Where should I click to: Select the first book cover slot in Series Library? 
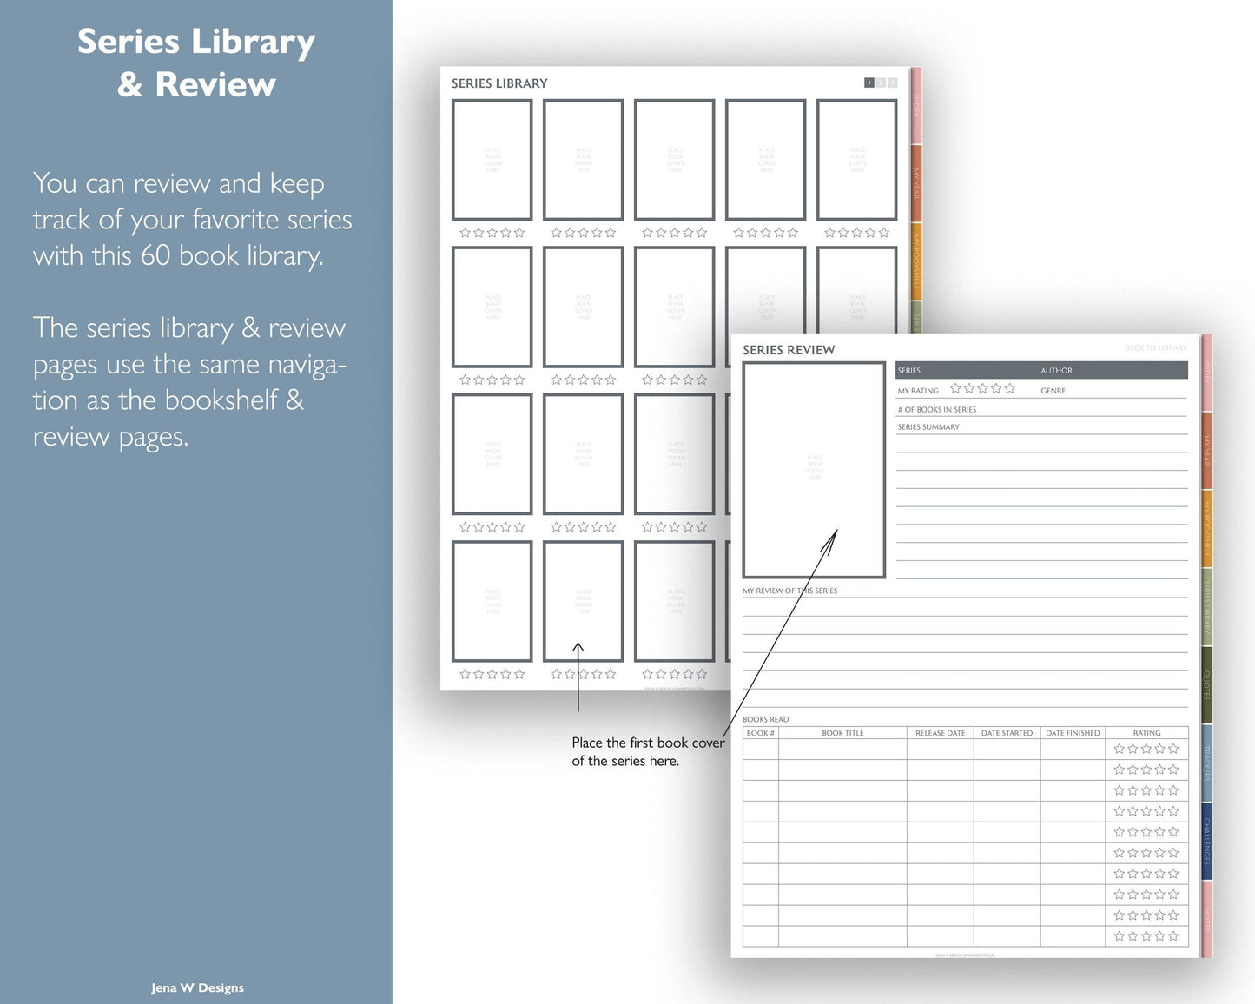492,160
